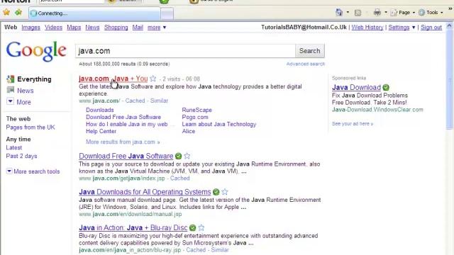454x255 pixels.
Task: Open the sponsored Java Download ad
Action: click(356, 87)
